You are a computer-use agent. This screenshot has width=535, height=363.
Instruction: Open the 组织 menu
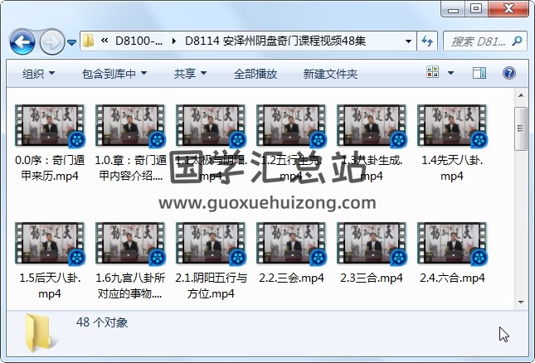tap(38, 73)
